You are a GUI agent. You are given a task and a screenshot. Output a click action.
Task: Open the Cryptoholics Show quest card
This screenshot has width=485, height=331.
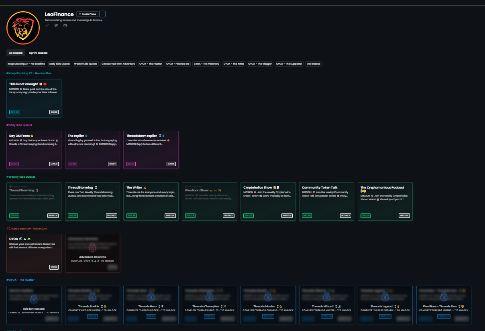pos(269,201)
